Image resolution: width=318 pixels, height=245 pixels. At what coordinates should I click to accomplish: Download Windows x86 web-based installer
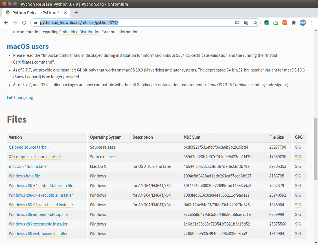pyautogui.click(x=38, y=234)
